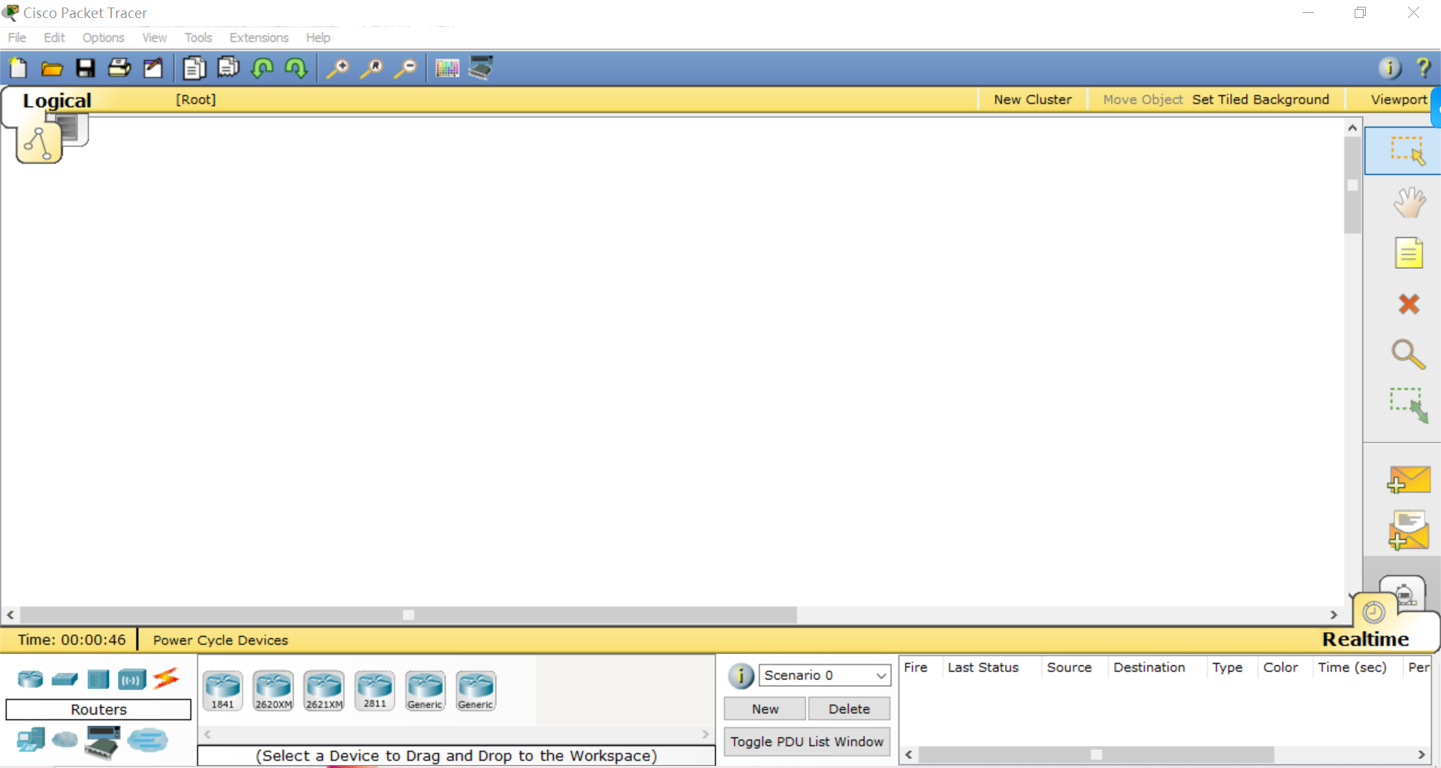The image size is (1441, 768).
Task: Expand the Scenario 0 dropdown
Action: click(x=824, y=675)
